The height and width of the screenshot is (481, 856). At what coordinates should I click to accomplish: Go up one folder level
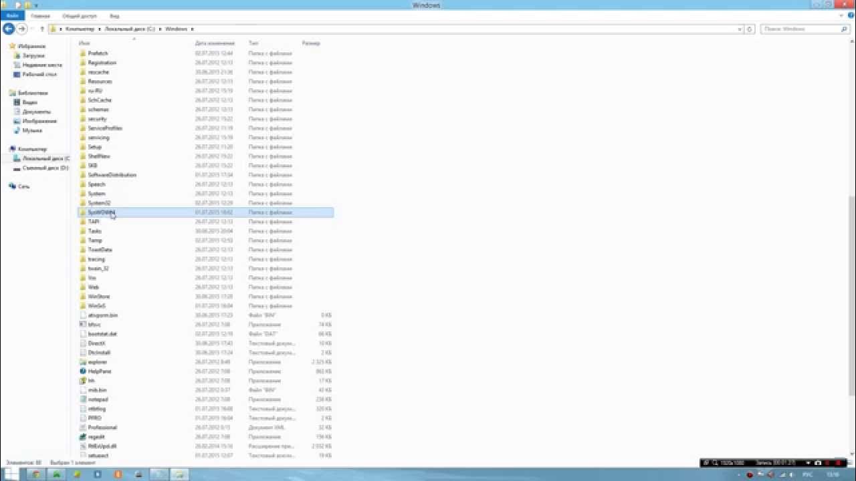click(x=42, y=29)
